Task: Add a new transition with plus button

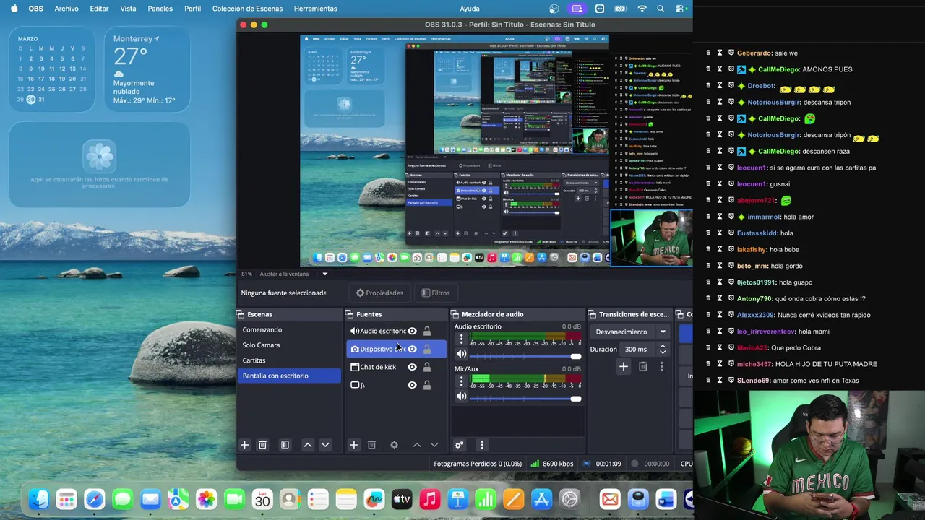Action: pyautogui.click(x=624, y=367)
